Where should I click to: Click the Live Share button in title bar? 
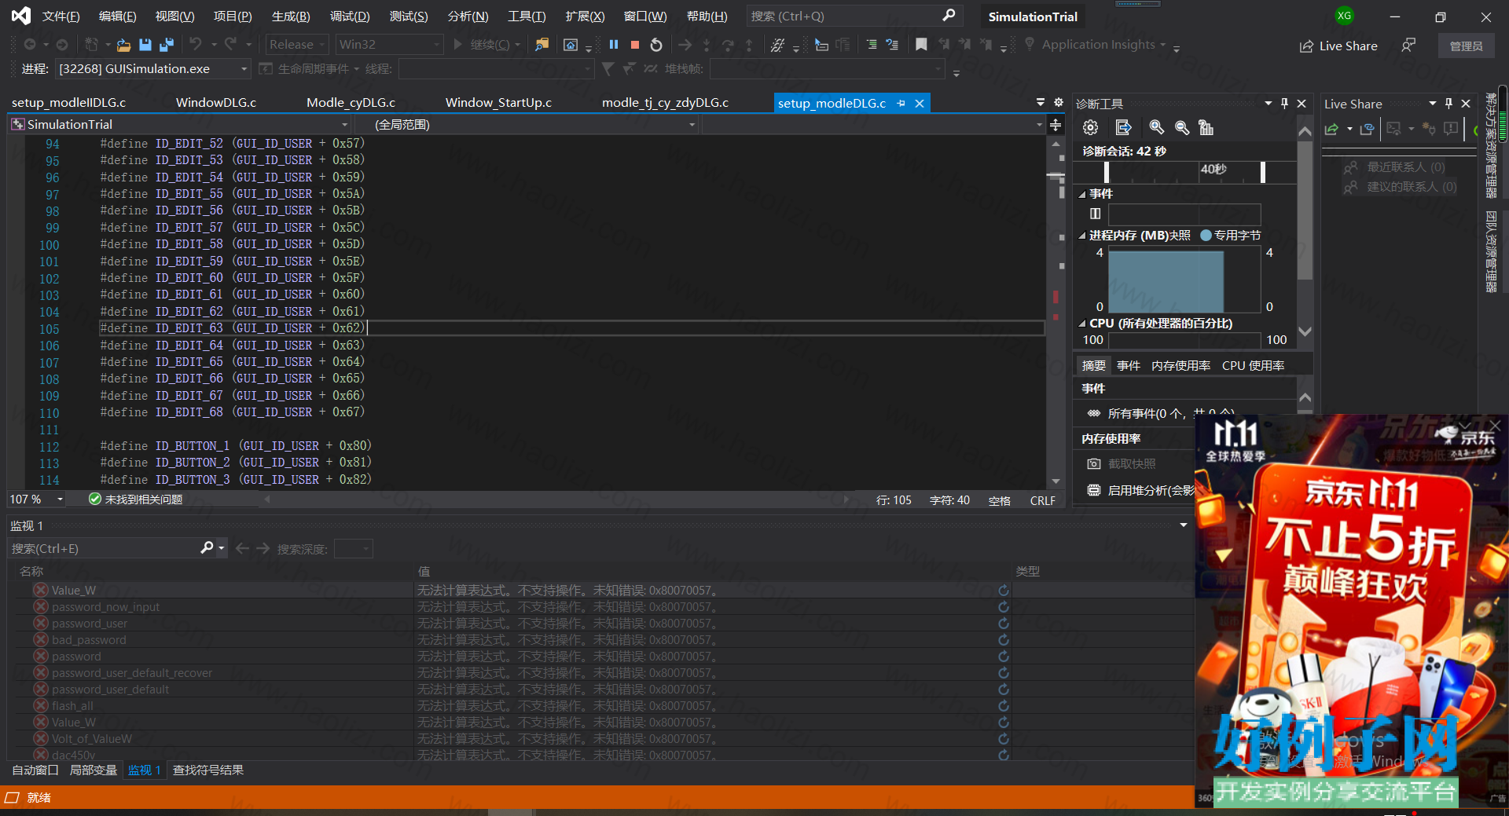click(x=1338, y=46)
